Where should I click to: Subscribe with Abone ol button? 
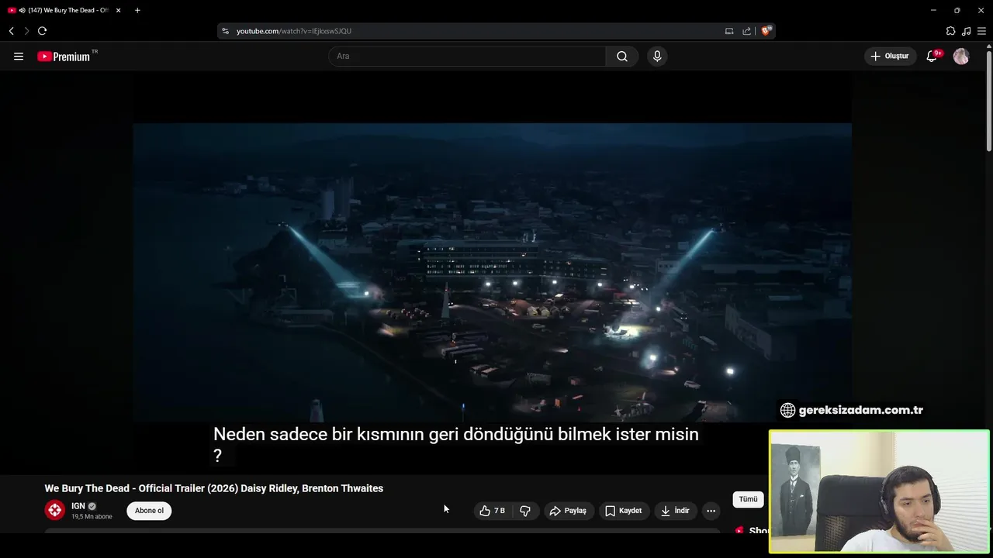149,511
